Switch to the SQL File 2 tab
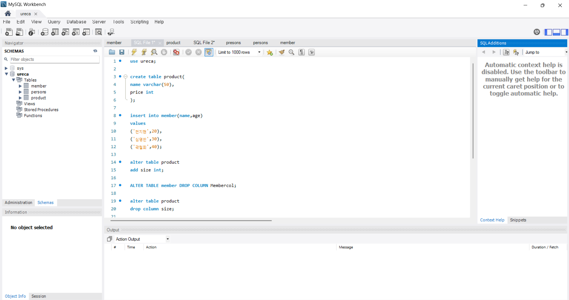 [x=204, y=43]
